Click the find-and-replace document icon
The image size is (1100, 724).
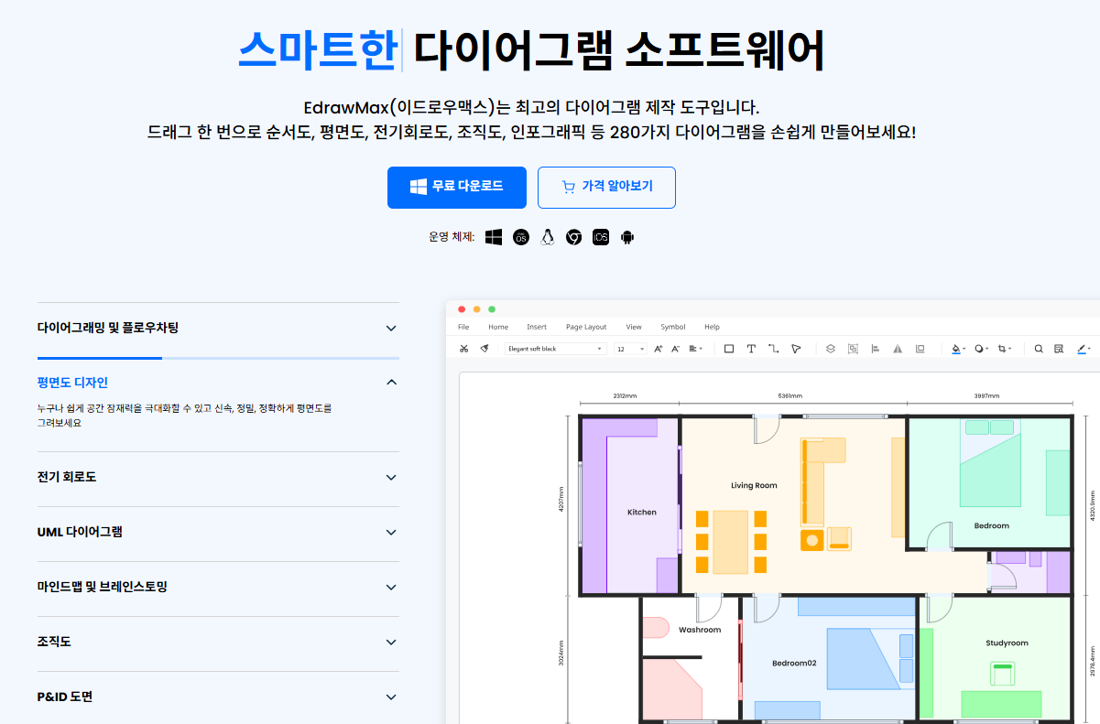click(x=1059, y=349)
